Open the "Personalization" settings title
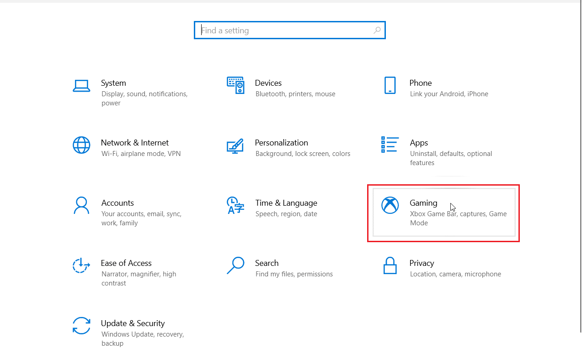The image size is (582, 353). click(281, 143)
